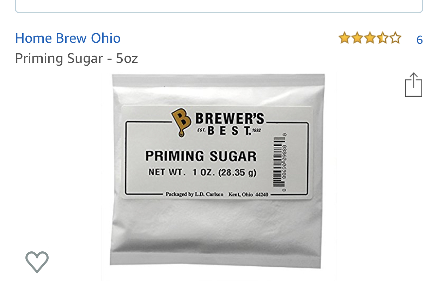Click the third filled gold star

[x=370, y=38]
